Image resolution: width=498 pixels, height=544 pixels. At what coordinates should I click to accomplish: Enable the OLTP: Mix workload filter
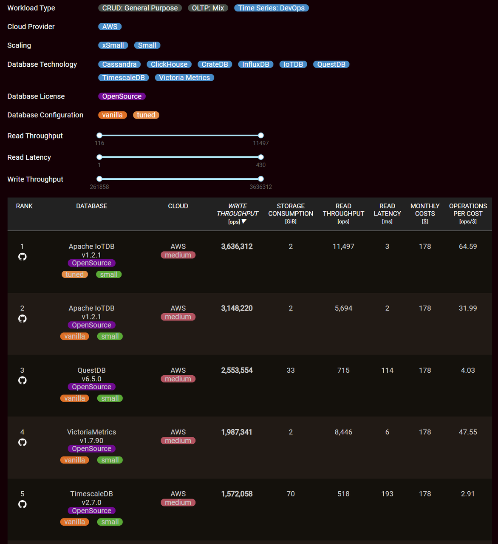[208, 8]
